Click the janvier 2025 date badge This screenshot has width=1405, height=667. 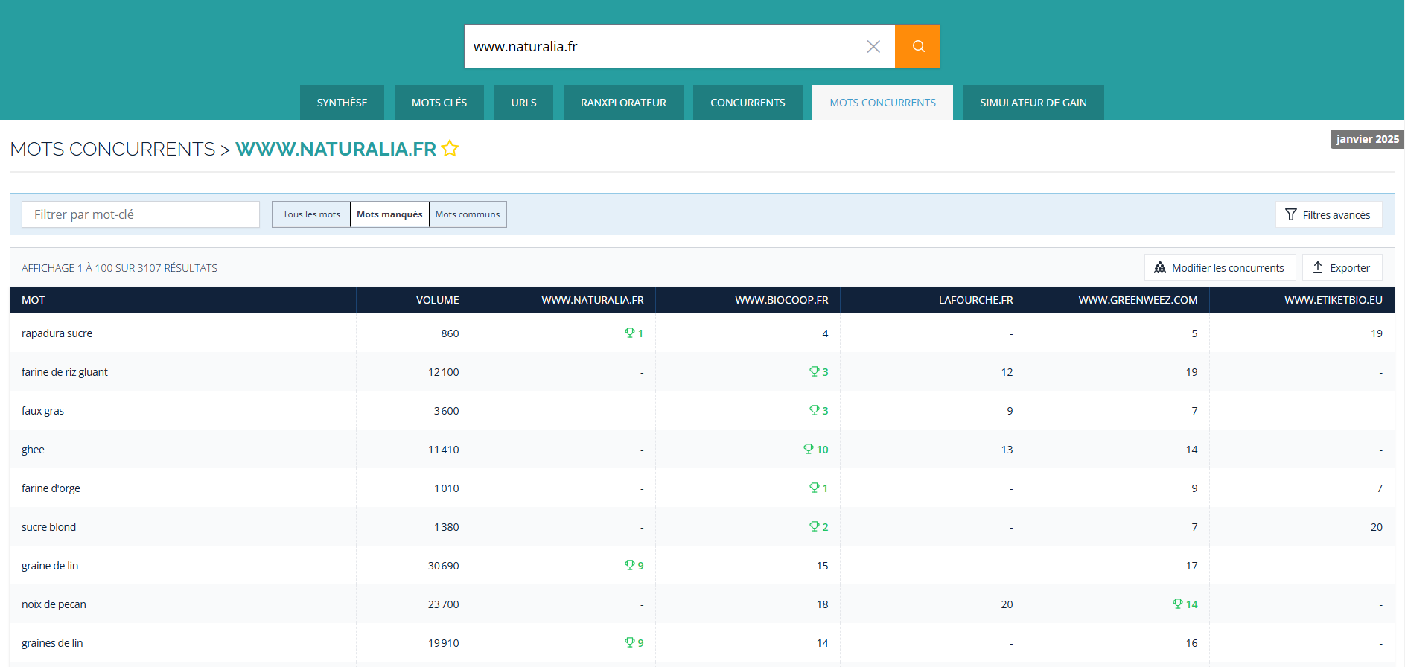tap(1367, 139)
